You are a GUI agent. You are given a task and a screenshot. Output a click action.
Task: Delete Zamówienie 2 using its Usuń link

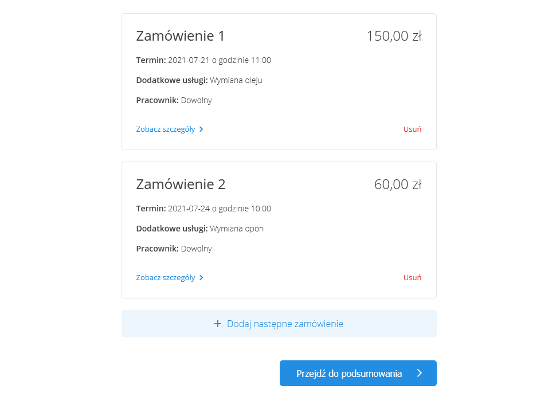(412, 278)
